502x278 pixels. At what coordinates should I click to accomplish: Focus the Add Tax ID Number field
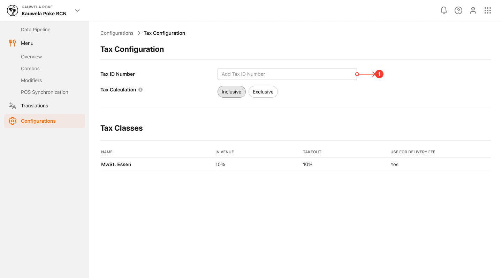pos(287,74)
